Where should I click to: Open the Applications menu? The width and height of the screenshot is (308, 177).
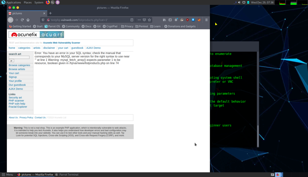11,2
